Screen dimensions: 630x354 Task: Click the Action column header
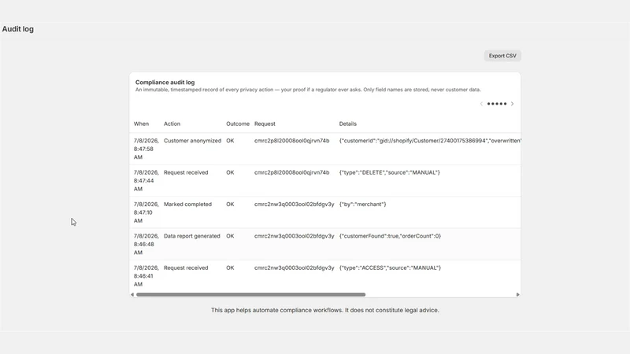point(172,124)
